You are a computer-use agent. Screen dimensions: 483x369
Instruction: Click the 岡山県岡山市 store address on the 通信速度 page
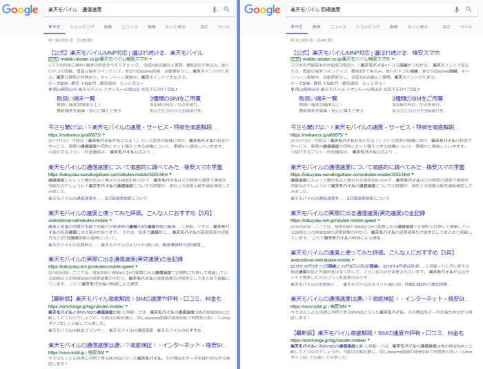(x=115, y=90)
